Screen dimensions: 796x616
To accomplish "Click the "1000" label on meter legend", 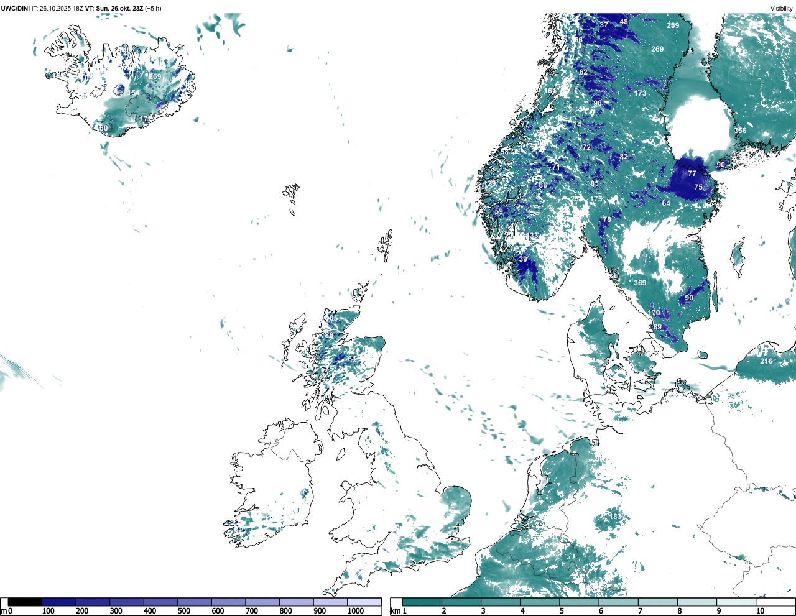I will (x=356, y=611).
